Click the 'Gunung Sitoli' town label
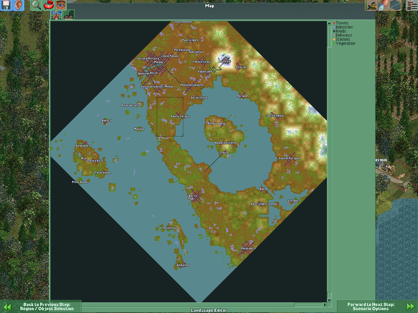The width and height of the screenshot is (418, 313). click(95, 161)
